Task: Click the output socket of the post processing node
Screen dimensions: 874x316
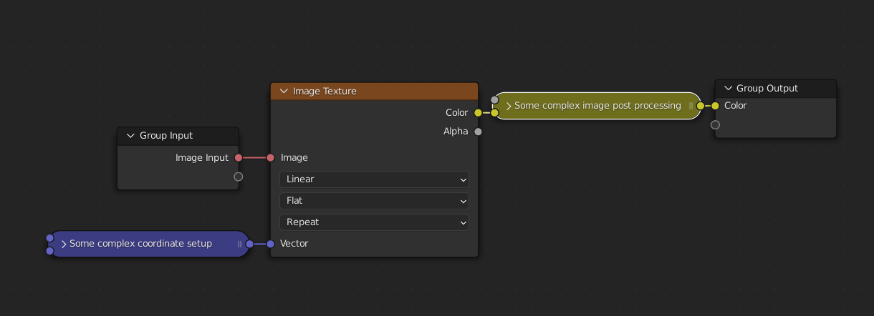Action: pyautogui.click(x=701, y=106)
